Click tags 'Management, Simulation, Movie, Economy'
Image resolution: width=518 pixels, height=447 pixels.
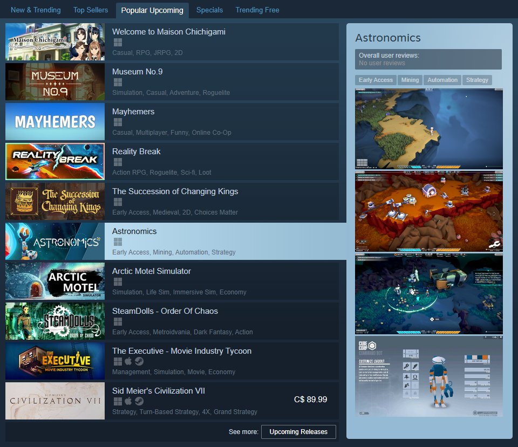pyautogui.click(x=174, y=372)
